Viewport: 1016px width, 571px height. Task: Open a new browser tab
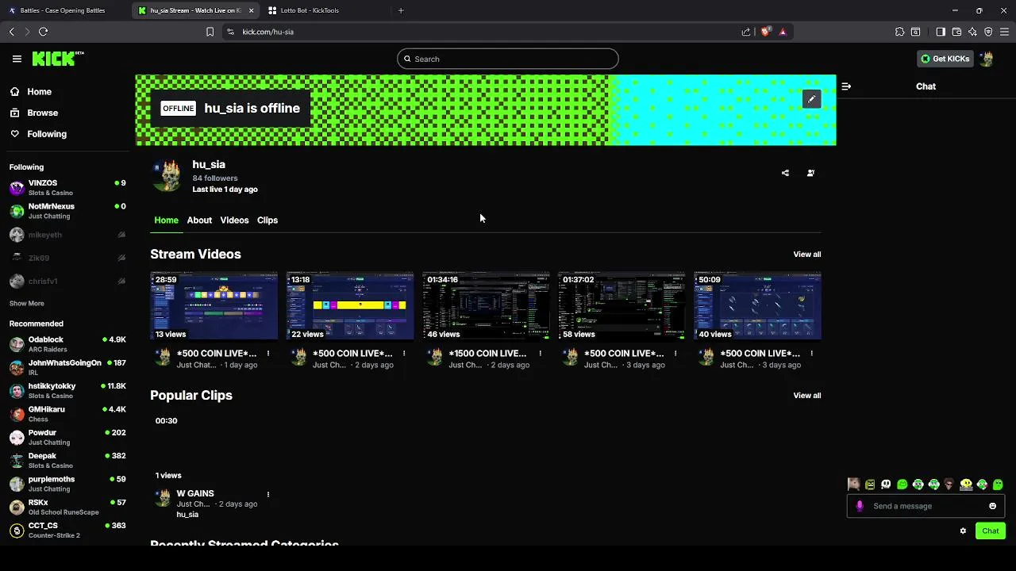[401, 10]
